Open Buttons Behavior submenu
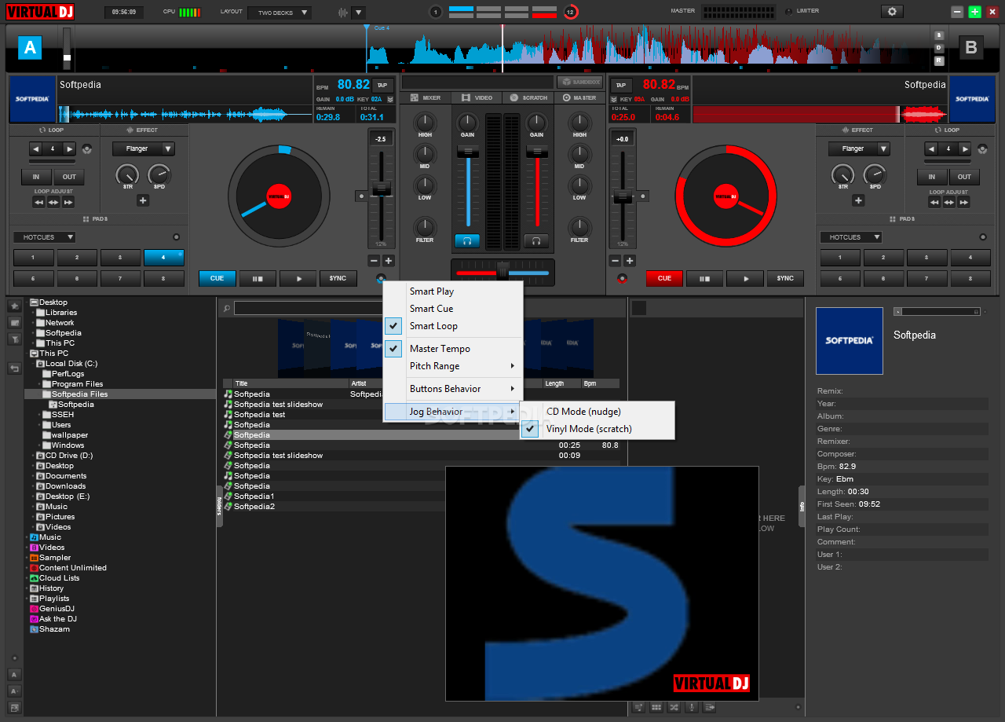Viewport: 1005px width, 722px height. [453, 389]
